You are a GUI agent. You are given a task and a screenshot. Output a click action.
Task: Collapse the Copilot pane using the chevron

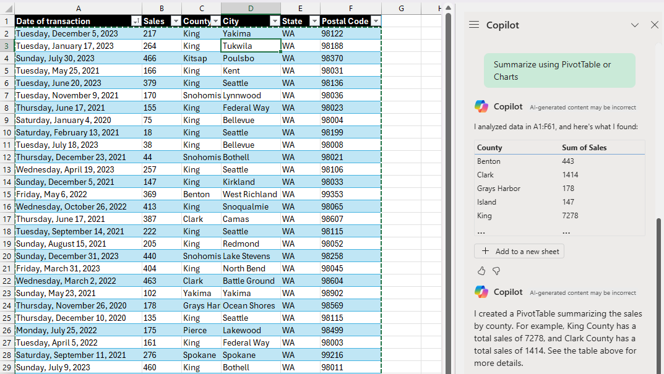tap(634, 25)
